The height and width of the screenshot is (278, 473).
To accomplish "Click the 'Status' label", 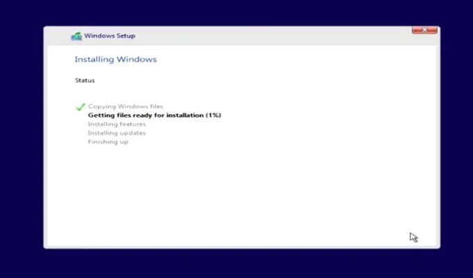I will (x=85, y=80).
